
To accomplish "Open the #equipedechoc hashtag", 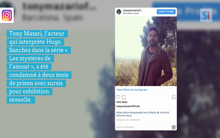I will [x=139, y=112].
